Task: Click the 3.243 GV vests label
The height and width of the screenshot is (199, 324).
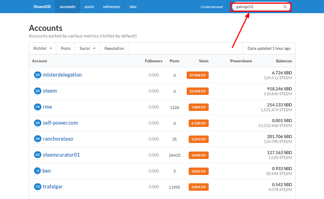Action: pos(199,139)
